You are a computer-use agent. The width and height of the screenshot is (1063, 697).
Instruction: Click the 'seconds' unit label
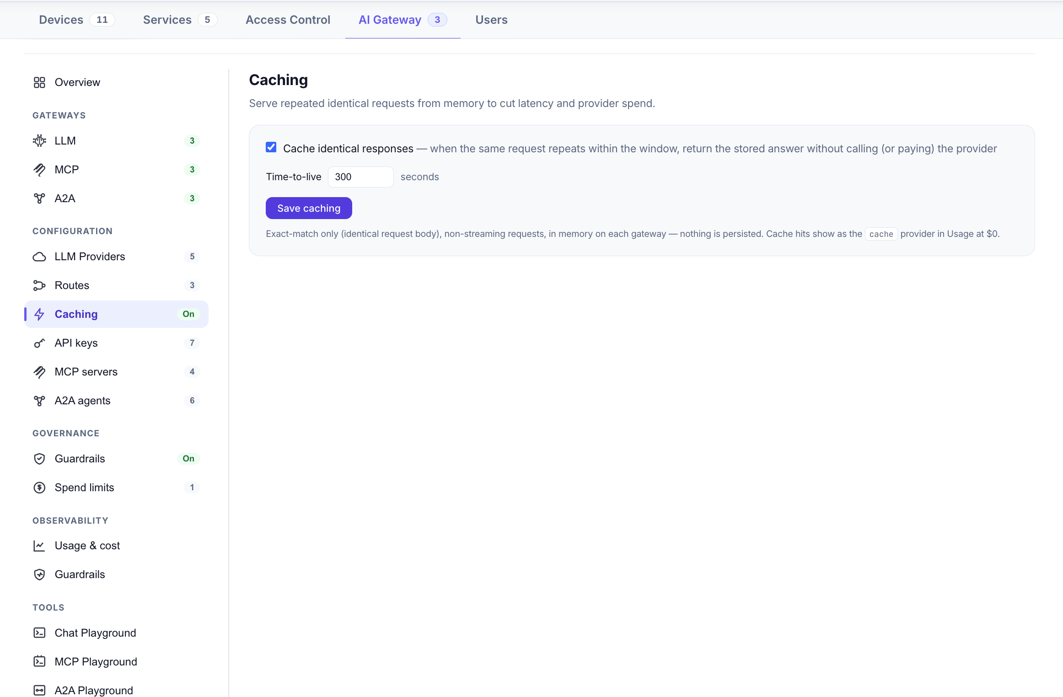(419, 177)
